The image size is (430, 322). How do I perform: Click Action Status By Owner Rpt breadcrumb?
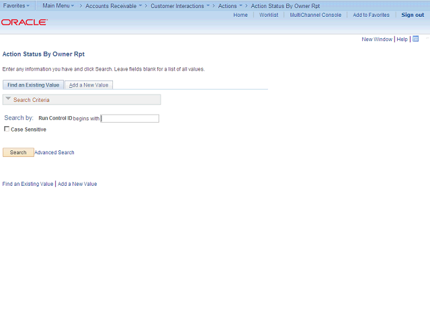pos(285,6)
